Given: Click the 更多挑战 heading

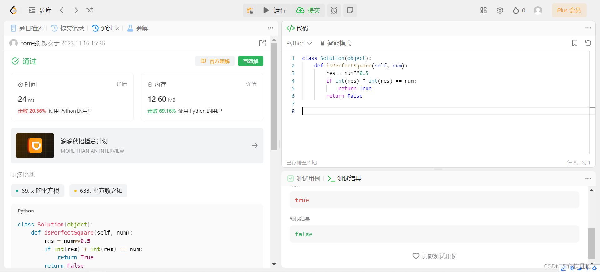Looking at the screenshot, I should (x=23, y=175).
